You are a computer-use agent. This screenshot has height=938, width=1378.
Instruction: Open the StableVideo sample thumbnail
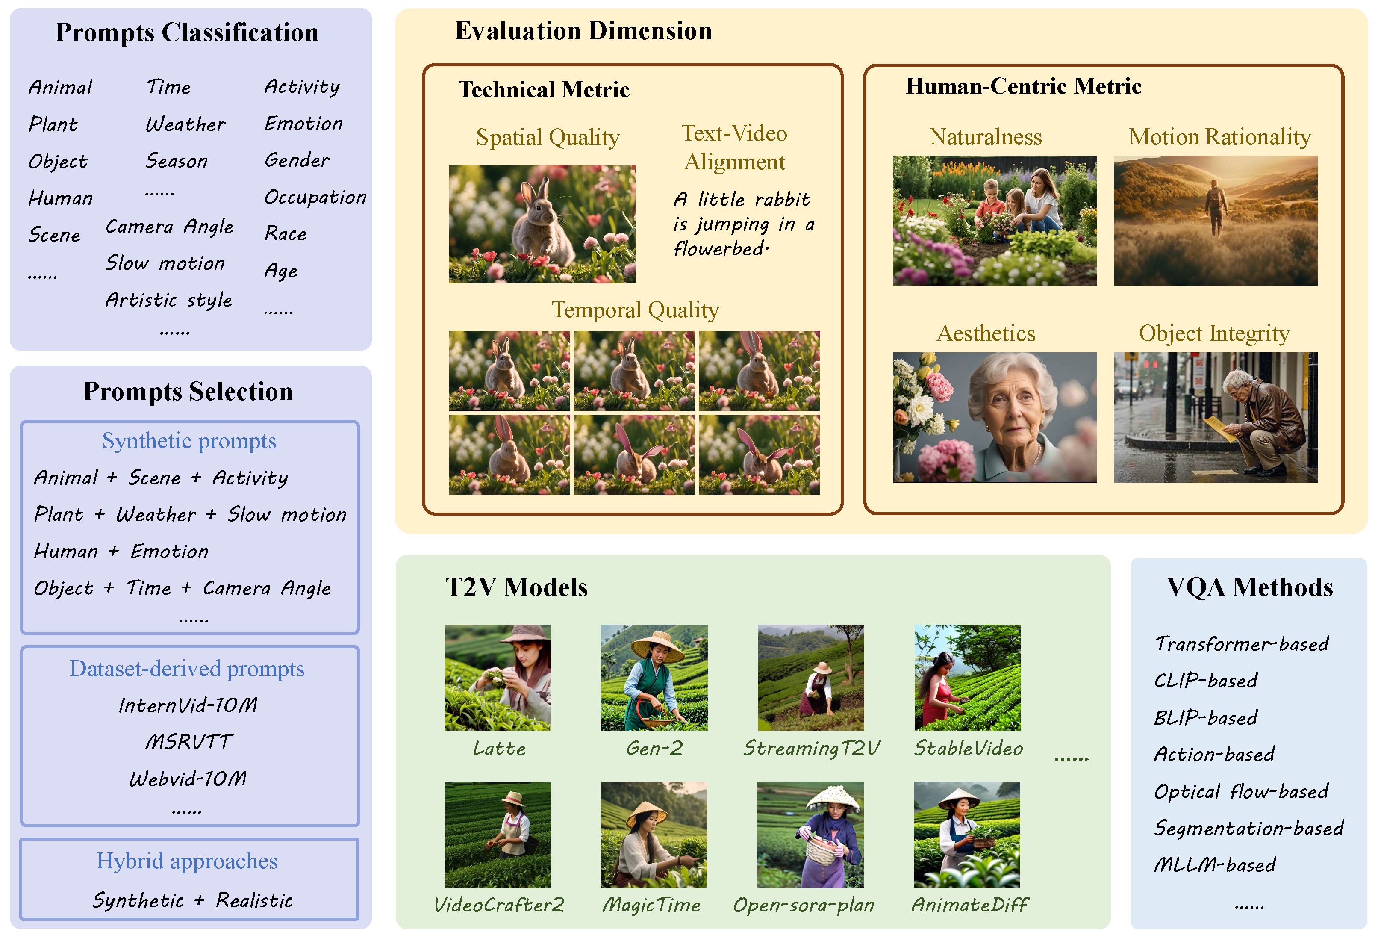(967, 677)
